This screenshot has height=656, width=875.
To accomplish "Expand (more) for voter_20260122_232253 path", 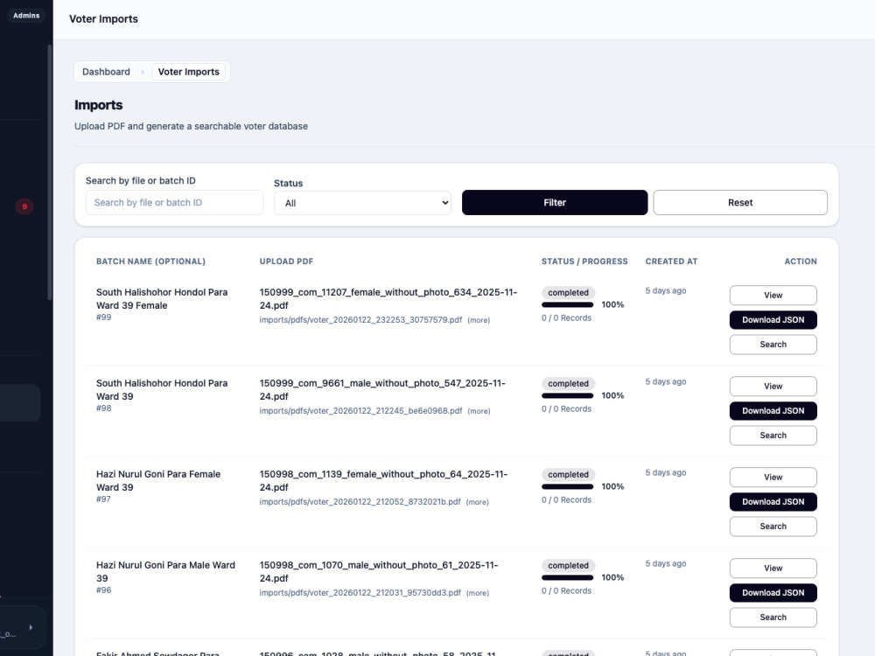I will pos(479,320).
